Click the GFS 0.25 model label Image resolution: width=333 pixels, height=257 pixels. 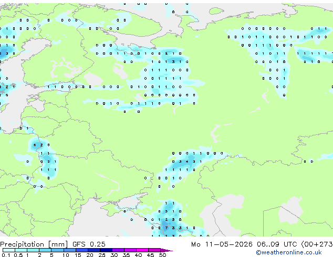[89, 244]
